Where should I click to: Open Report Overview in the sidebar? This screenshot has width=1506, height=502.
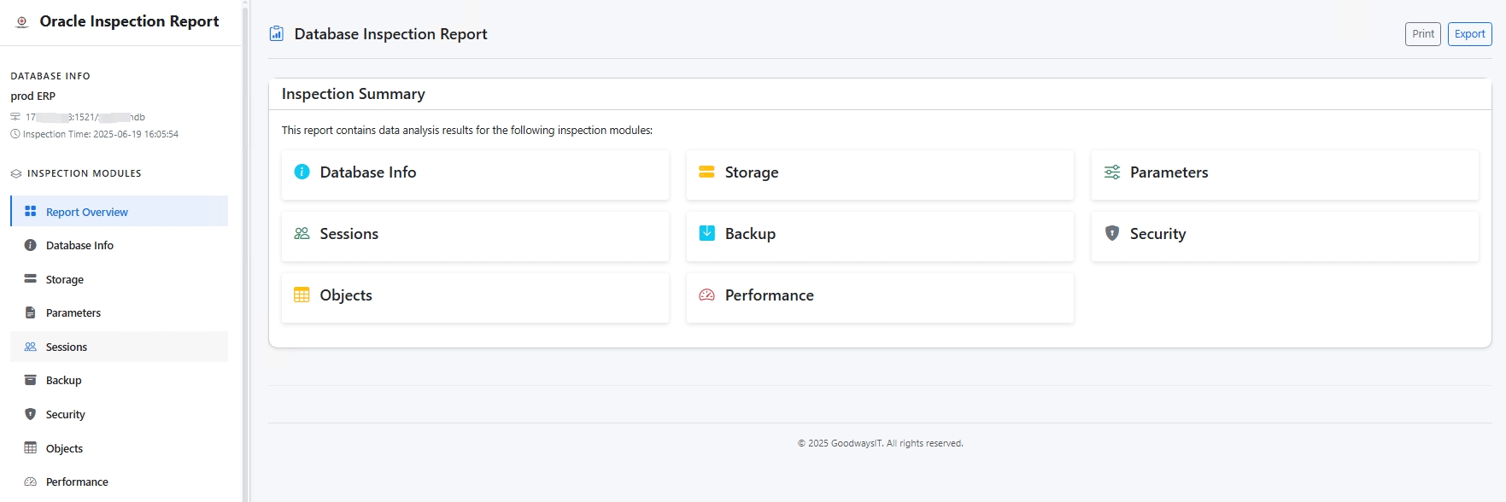120,211
